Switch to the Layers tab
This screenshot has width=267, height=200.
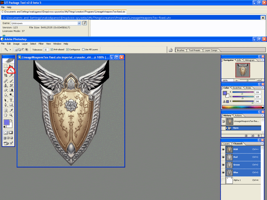[x=226, y=144]
